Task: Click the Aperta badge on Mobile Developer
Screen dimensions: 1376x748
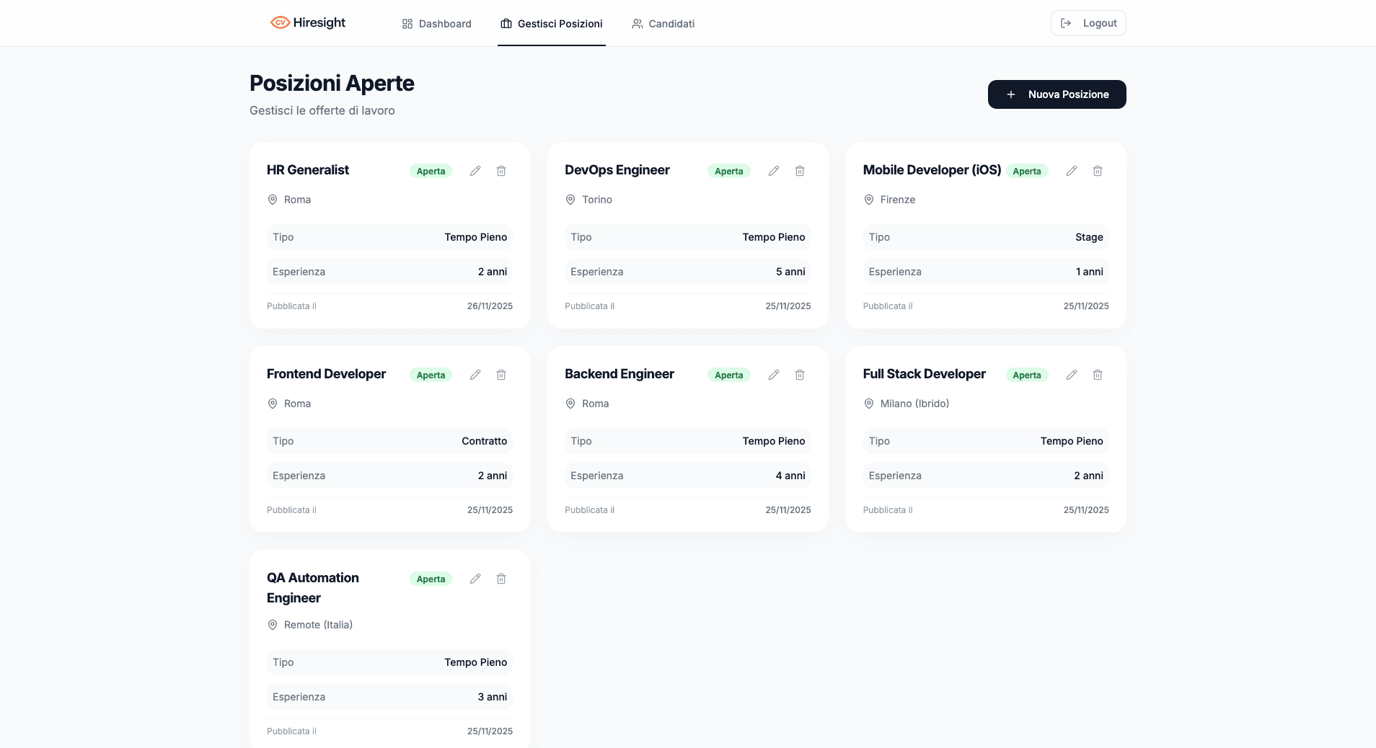Action: [x=1027, y=171]
